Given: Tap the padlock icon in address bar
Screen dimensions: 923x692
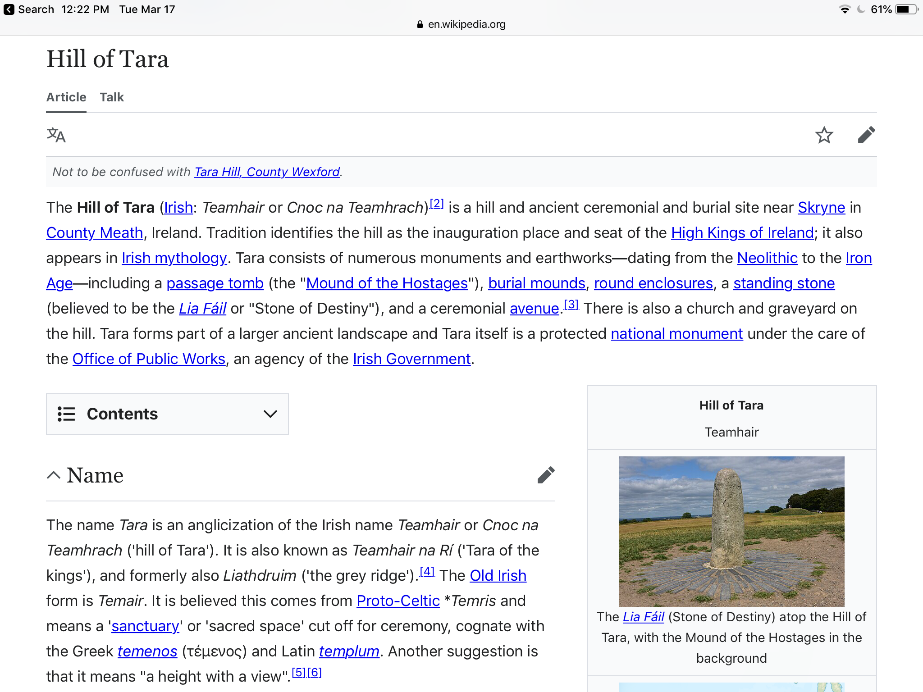Looking at the screenshot, I should [420, 24].
